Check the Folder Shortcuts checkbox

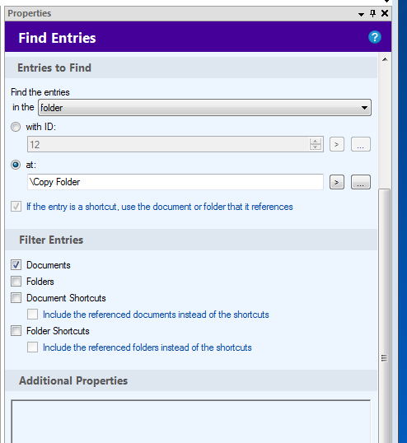[16, 330]
